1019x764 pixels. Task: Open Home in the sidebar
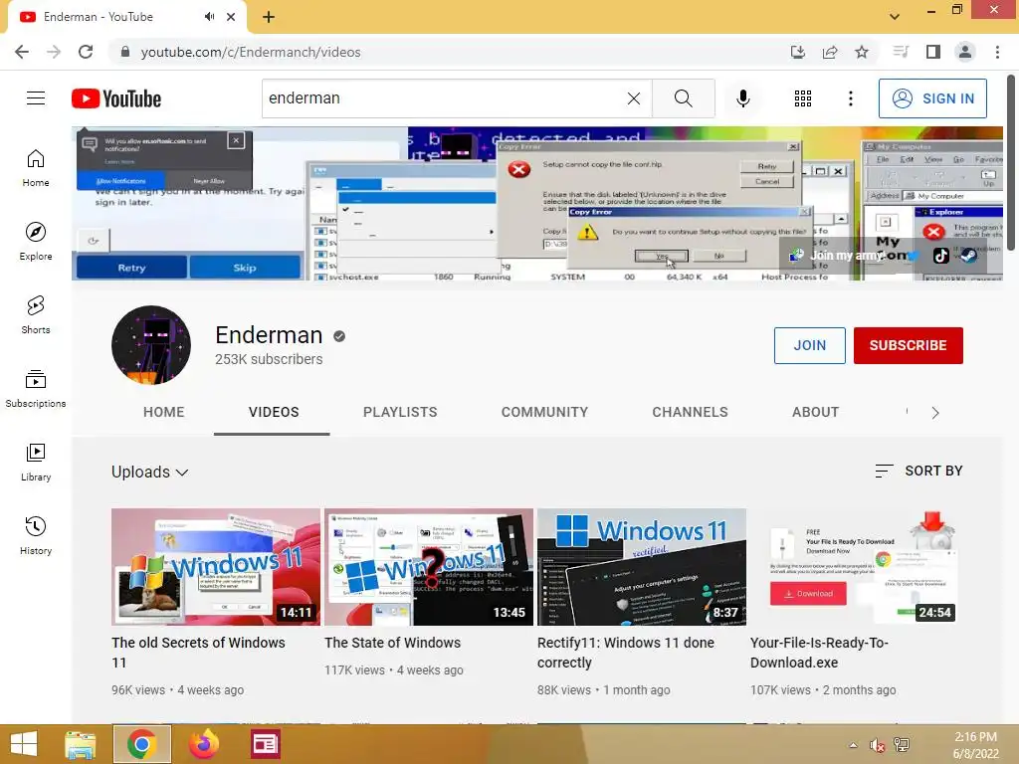pos(36,167)
